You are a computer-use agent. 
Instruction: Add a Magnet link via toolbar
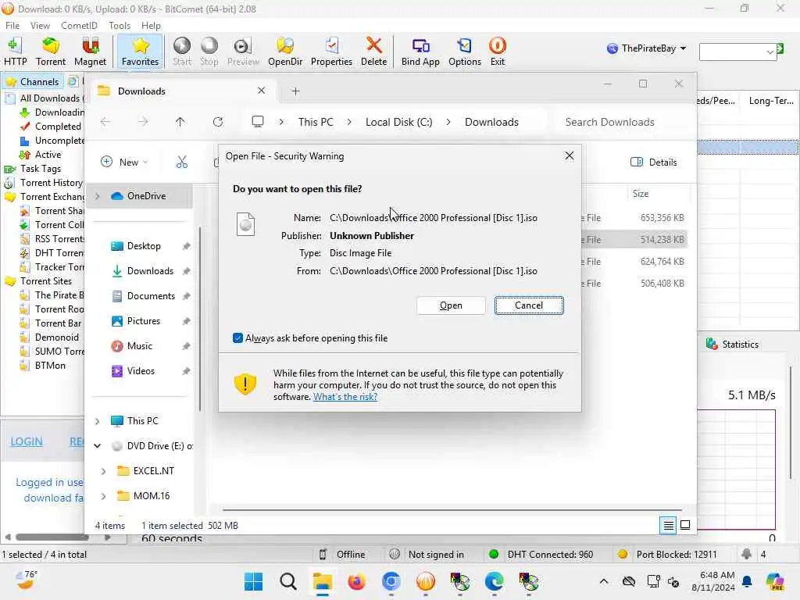pyautogui.click(x=90, y=51)
